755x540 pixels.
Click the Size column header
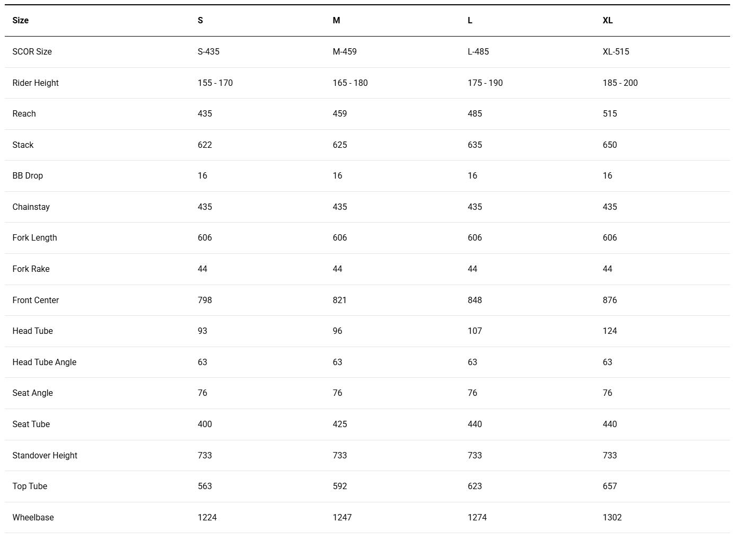click(x=21, y=21)
